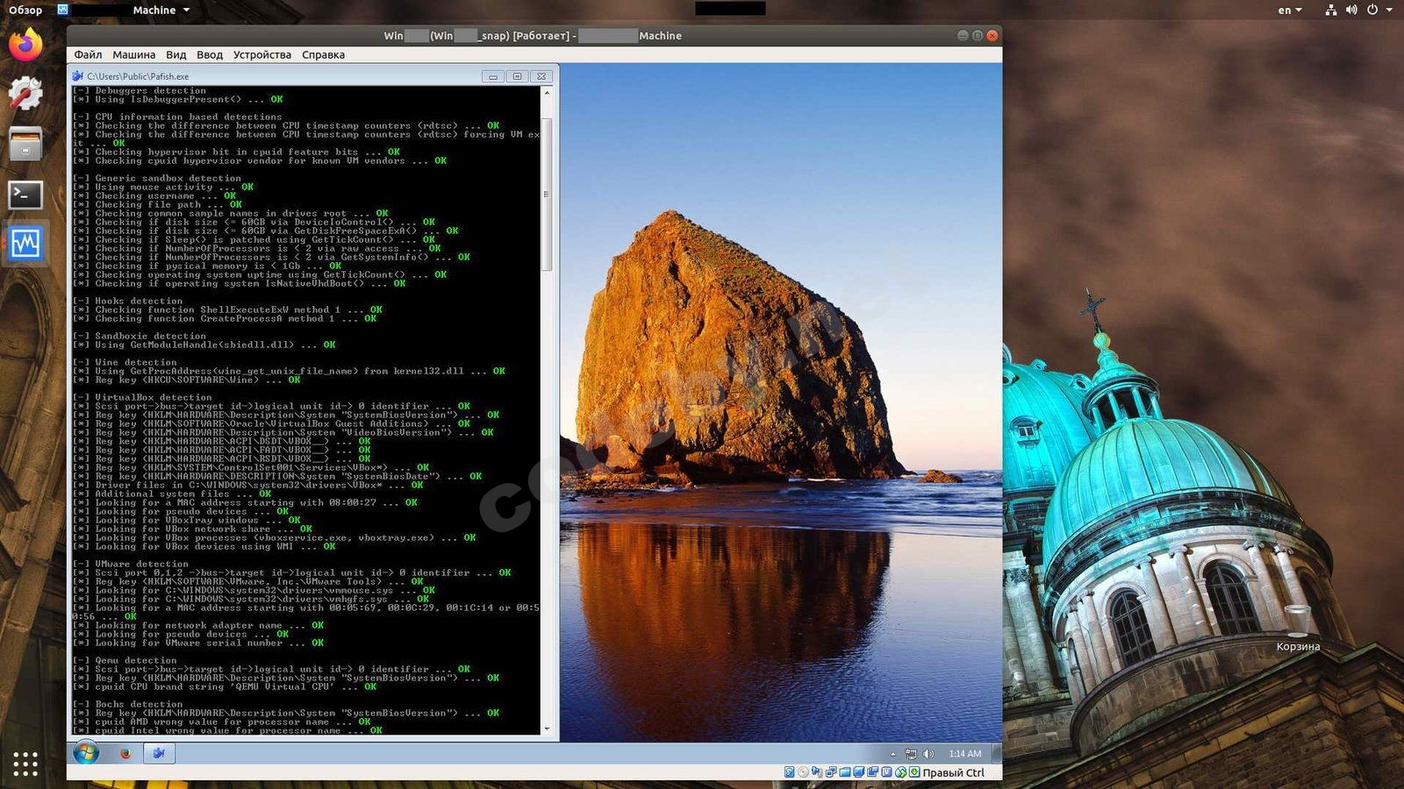
Task: Click the recording indicator in the VirtualBox status bar
Action: 873,772
